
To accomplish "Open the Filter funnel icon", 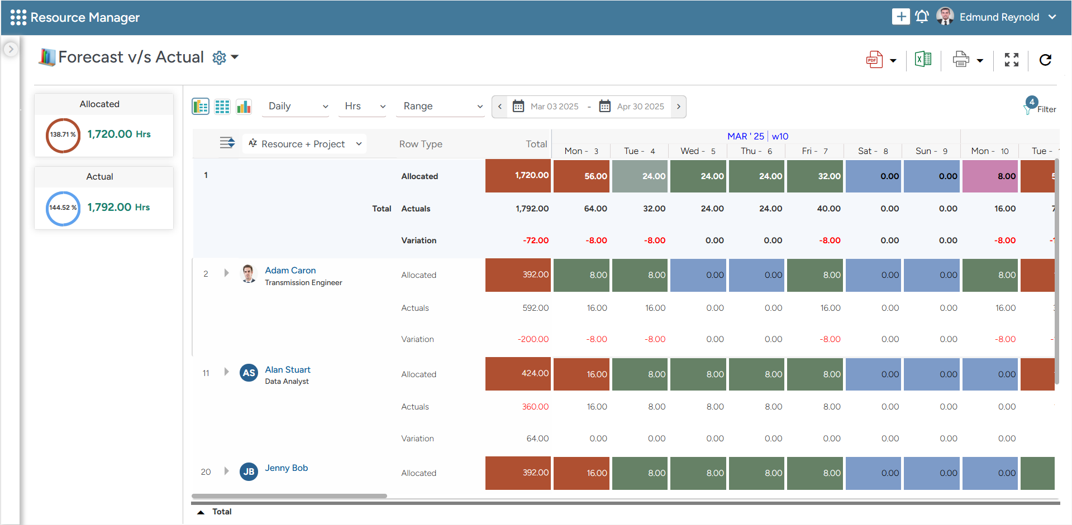I will [1028, 109].
